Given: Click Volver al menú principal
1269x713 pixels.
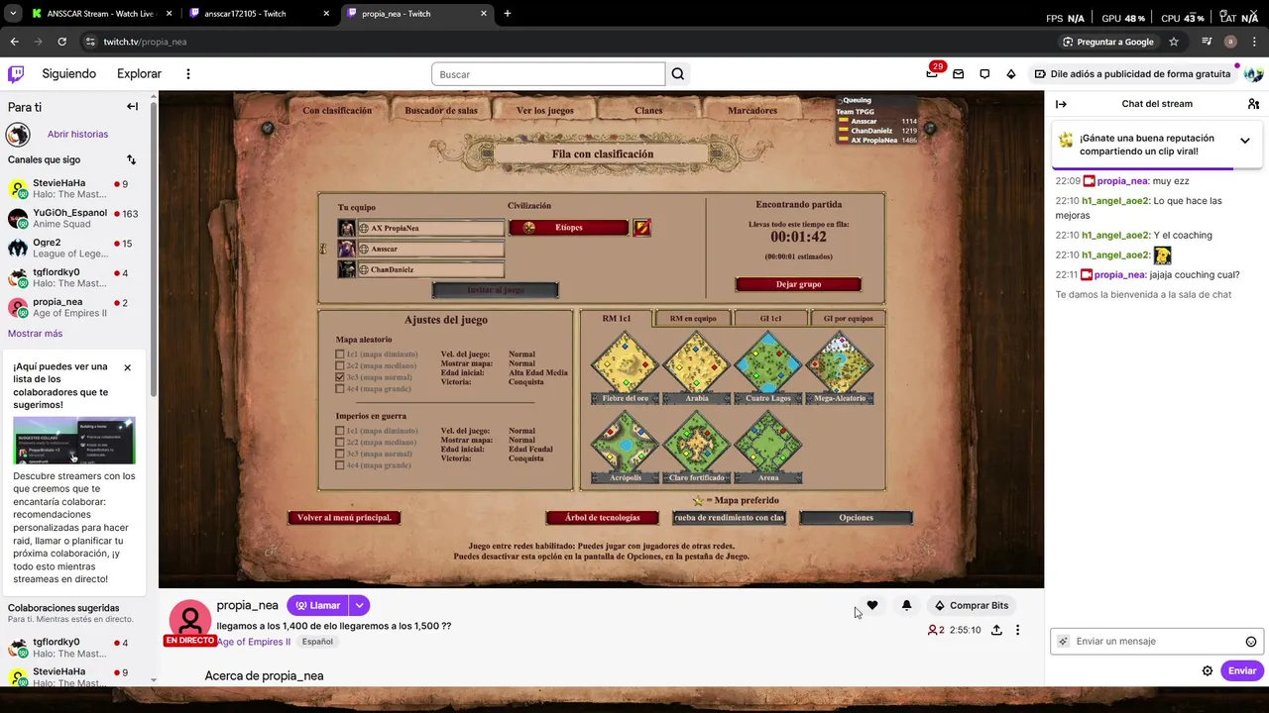Looking at the screenshot, I should (344, 518).
